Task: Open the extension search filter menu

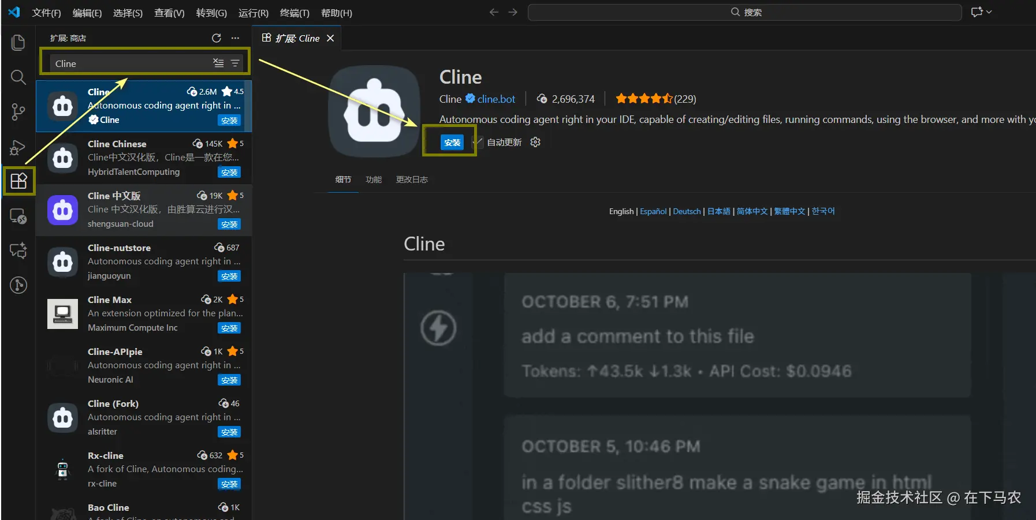Action: click(235, 63)
